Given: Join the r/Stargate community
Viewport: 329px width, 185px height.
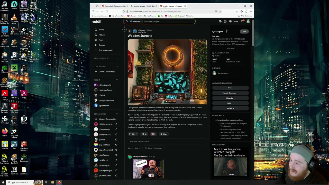Looking at the screenshot, I should (x=244, y=32).
